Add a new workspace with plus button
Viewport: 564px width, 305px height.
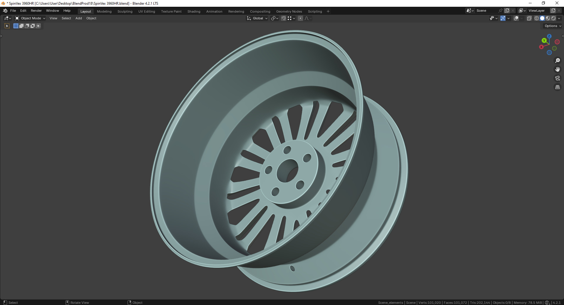coord(328,11)
